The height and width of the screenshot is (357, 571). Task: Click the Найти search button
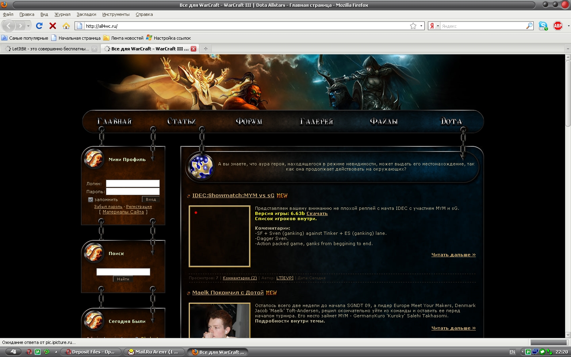point(123,279)
